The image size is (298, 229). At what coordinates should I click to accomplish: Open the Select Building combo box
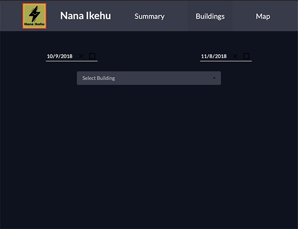[149, 78]
